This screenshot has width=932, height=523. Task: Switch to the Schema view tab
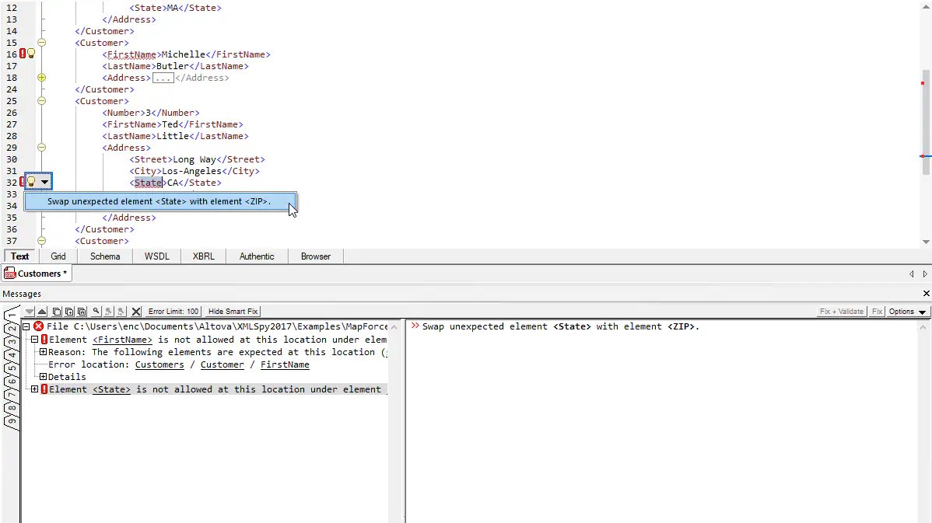[x=104, y=256]
